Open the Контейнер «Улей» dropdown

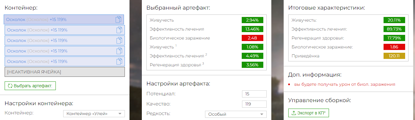tap(94, 114)
